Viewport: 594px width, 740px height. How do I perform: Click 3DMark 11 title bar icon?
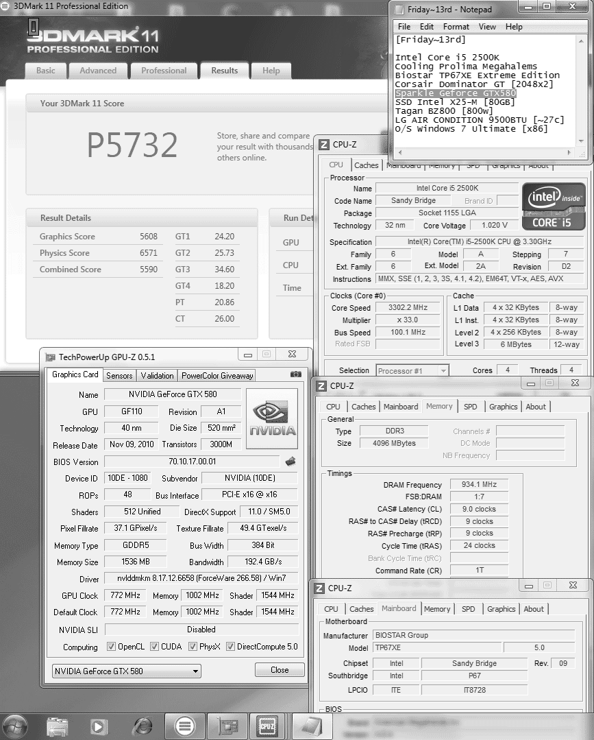[5, 6]
